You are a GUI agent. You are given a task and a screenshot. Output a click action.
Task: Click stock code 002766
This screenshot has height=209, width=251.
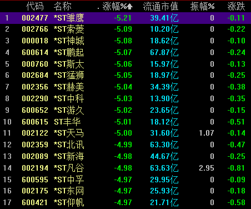pos(35,29)
